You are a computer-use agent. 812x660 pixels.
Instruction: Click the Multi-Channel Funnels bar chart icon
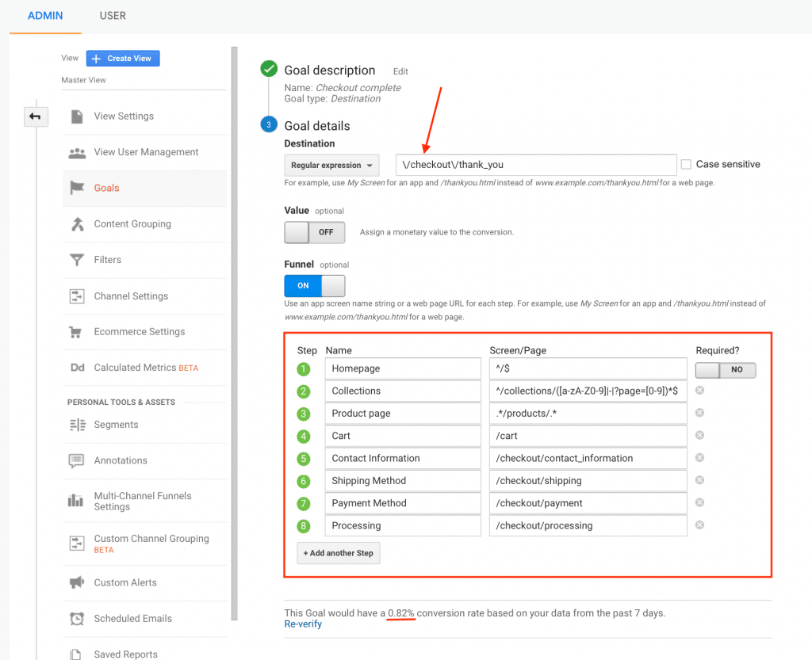(75, 500)
